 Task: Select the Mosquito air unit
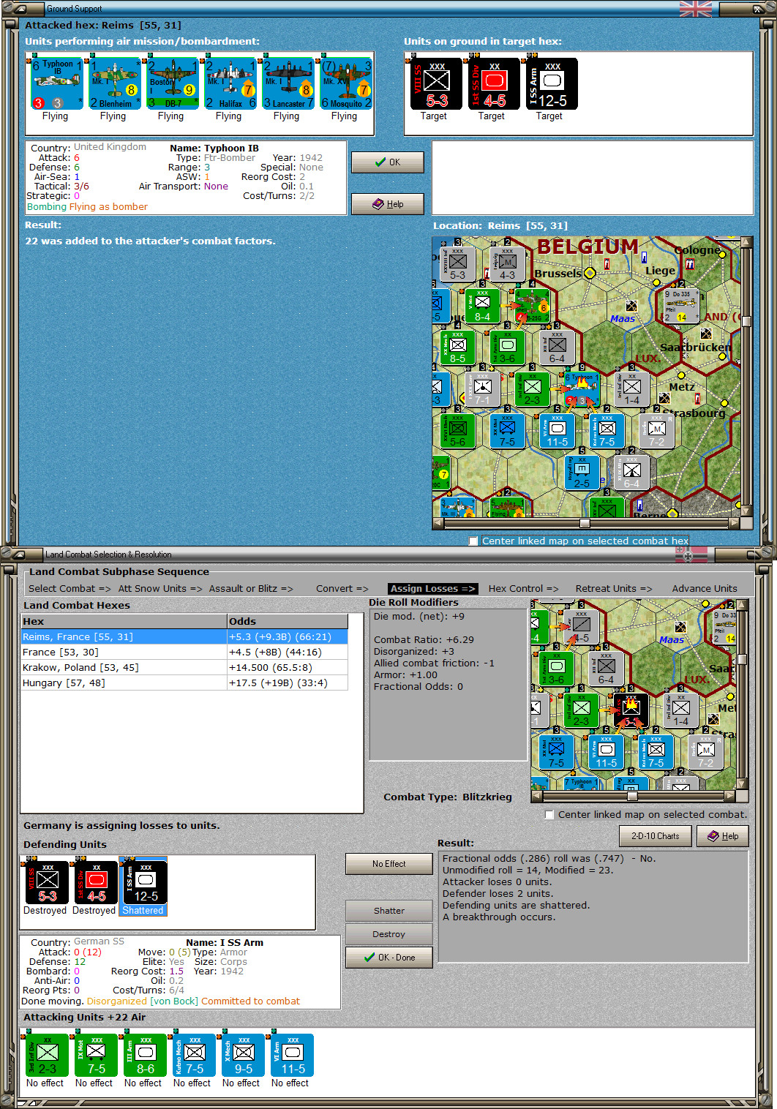tap(346, 84)
